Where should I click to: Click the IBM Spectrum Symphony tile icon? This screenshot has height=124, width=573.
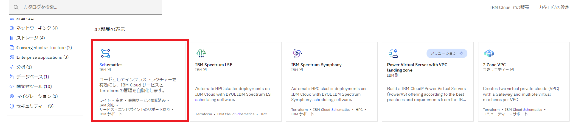click(297, 53)
